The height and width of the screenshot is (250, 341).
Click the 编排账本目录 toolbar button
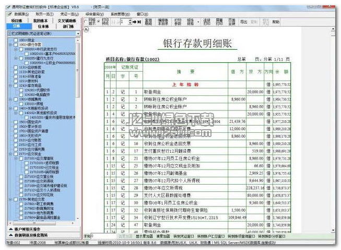(x=163, y=22)
